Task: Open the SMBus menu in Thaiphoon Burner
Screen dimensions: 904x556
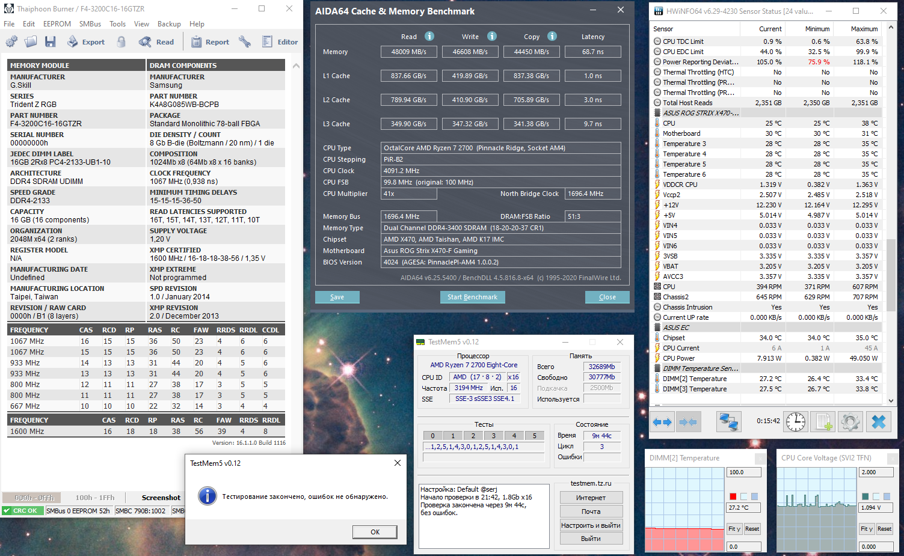Action: pos(90,24)
